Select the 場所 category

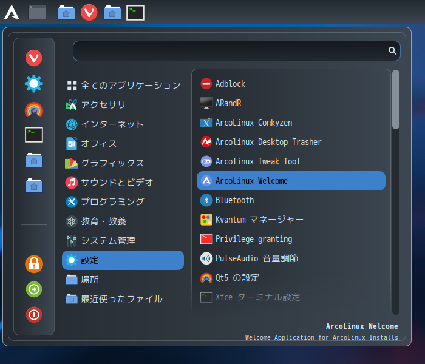click(123, 280)
